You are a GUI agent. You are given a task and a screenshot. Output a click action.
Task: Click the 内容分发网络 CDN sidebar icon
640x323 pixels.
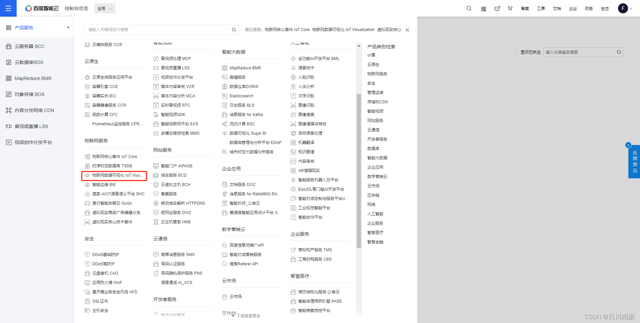[9, 110]
